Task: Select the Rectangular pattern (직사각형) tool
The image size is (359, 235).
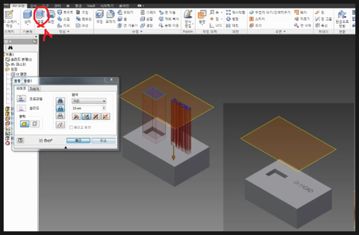Action: (x=235, y=12)
